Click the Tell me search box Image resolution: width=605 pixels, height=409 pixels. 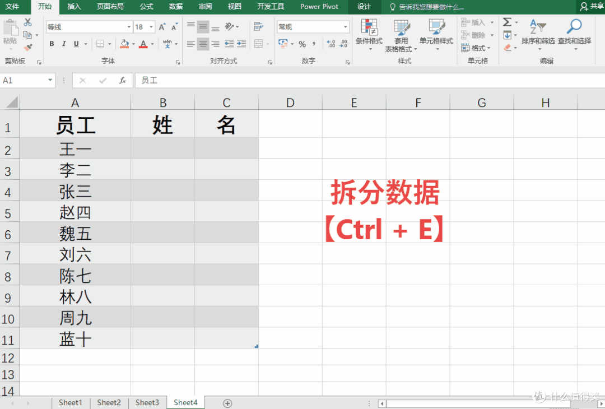(x=427, y=7)
